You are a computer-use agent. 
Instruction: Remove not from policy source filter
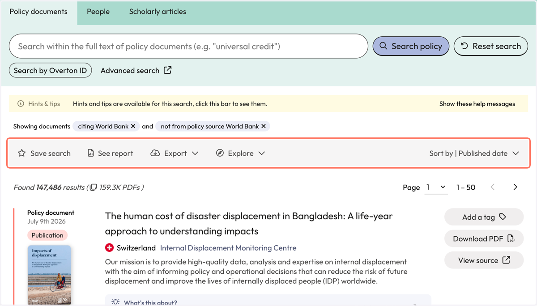click(x=264, y=126)
